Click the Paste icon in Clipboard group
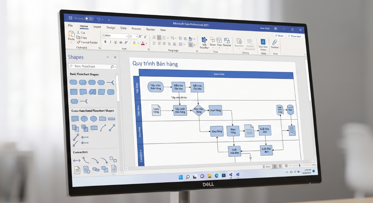373x203 pixels. pyautogui.click(x=71, y=34)
